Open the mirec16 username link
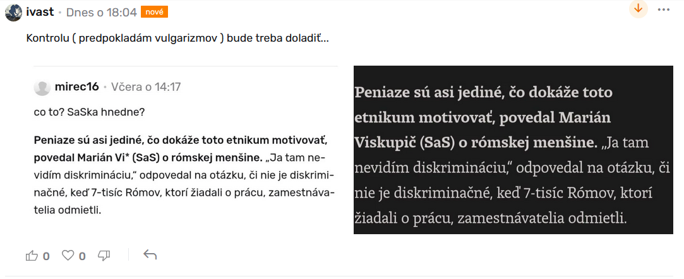 click(x=77, y=87)
